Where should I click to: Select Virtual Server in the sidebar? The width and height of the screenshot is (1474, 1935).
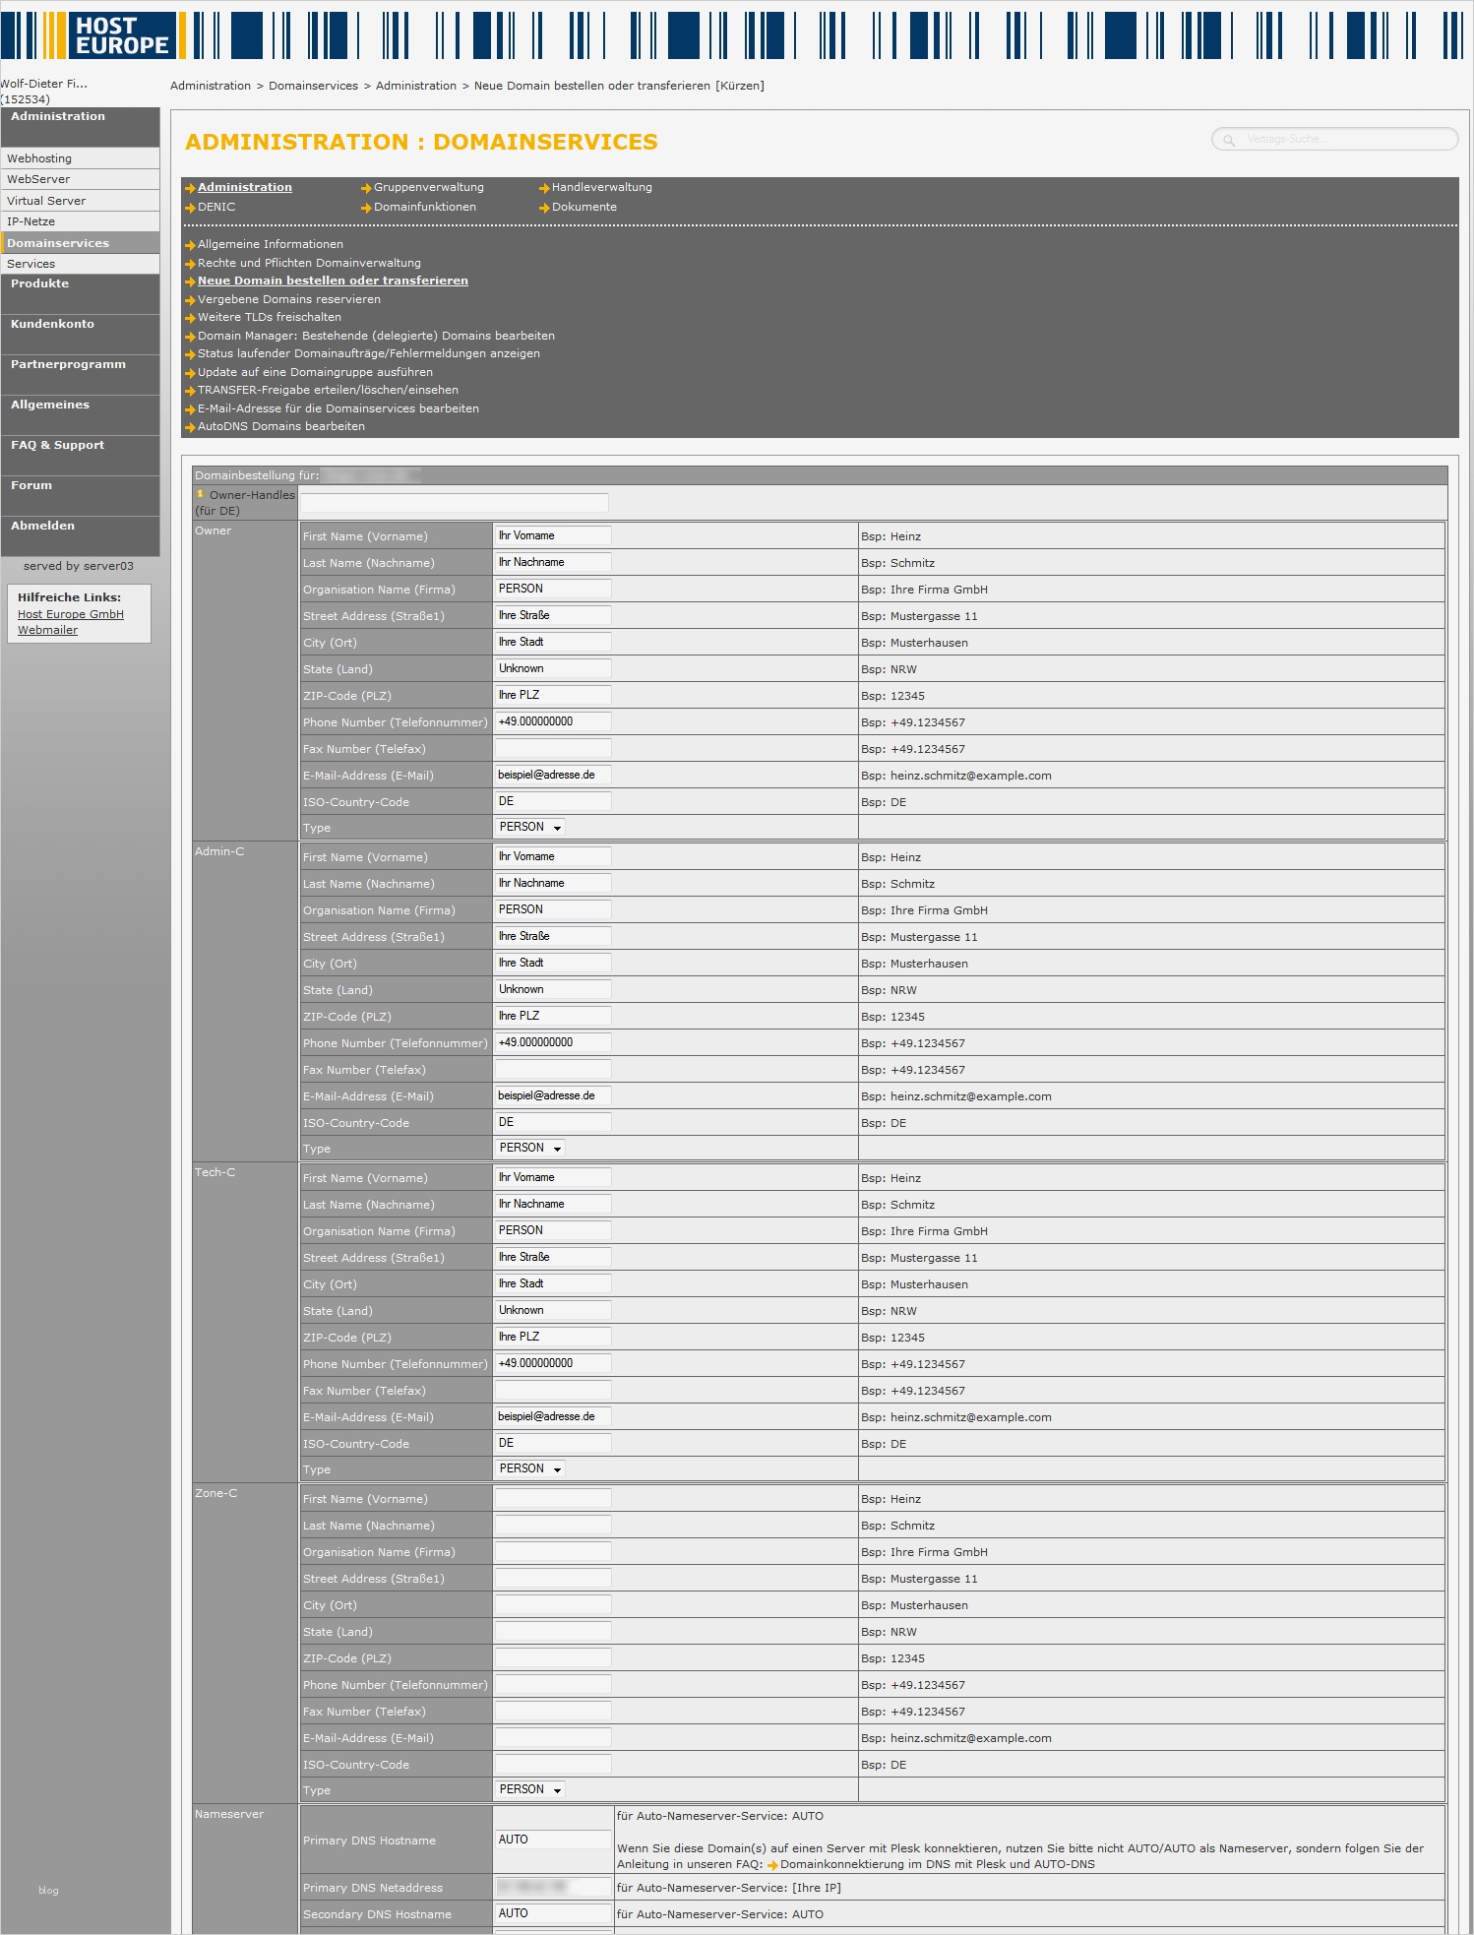tap(80, 201)
